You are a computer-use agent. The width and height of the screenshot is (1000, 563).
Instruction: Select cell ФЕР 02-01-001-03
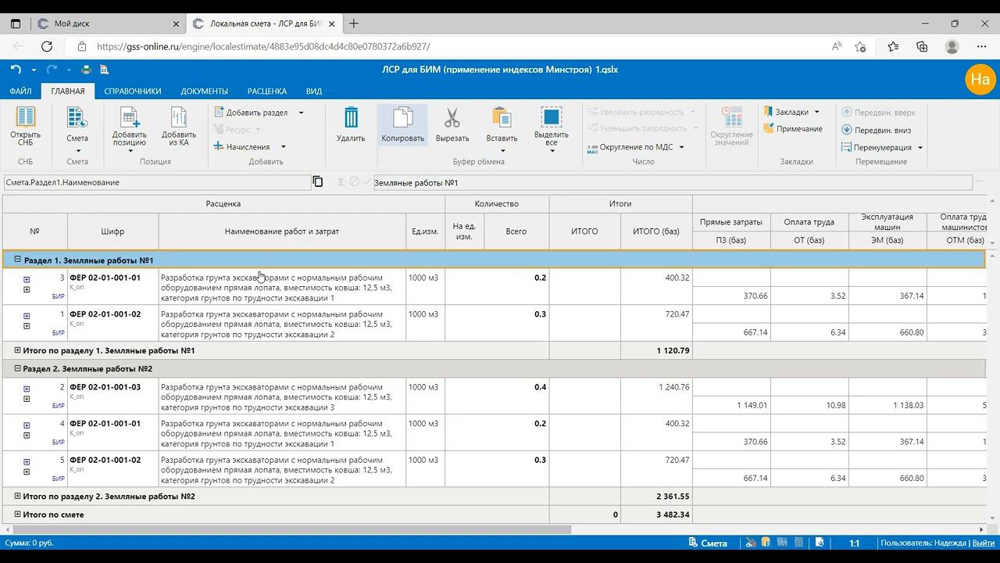click(x=112, y=396)
